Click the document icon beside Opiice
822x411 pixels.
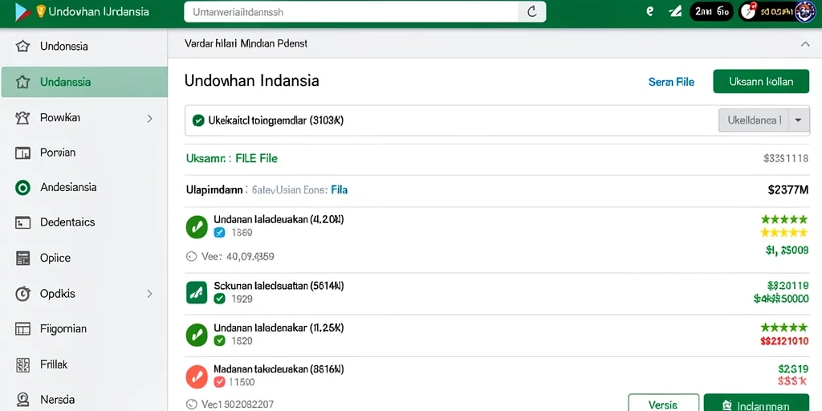[x=22, y=258]
